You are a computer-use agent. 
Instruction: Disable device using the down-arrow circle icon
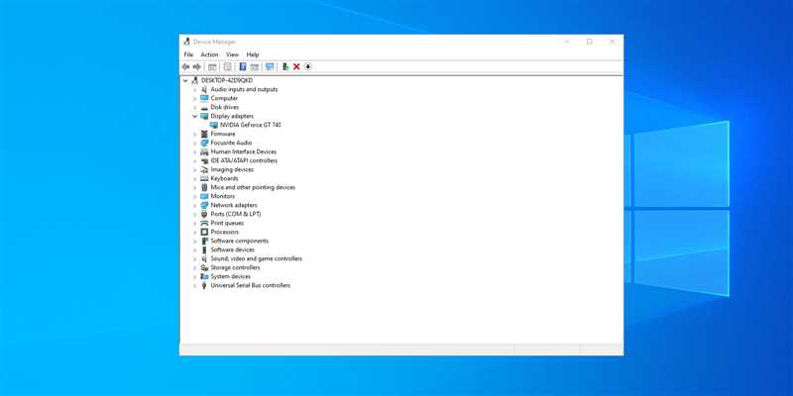[x=307, y=66]
